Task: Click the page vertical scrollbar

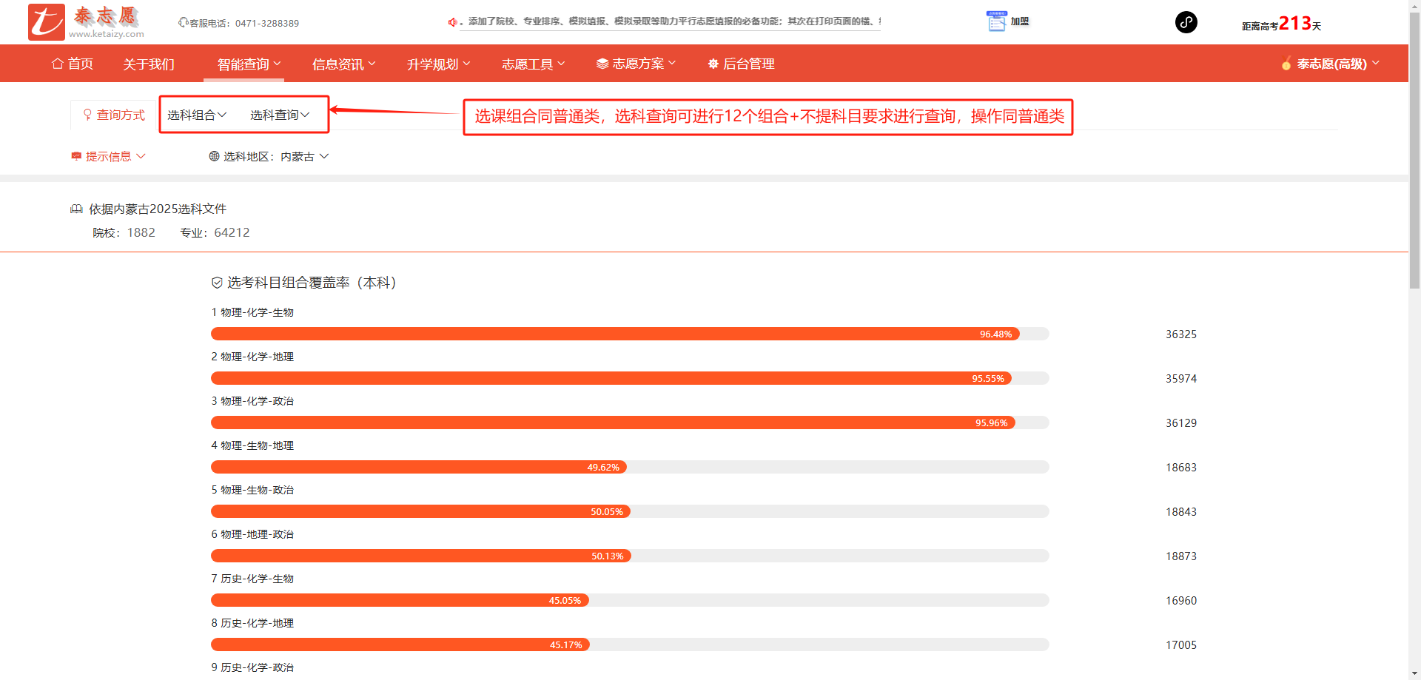Action: click(x=1414, y=148)
